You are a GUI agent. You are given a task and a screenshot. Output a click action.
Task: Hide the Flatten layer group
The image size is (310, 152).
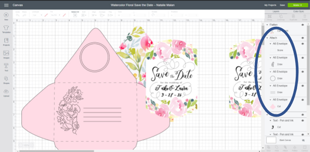coord(303,25)
